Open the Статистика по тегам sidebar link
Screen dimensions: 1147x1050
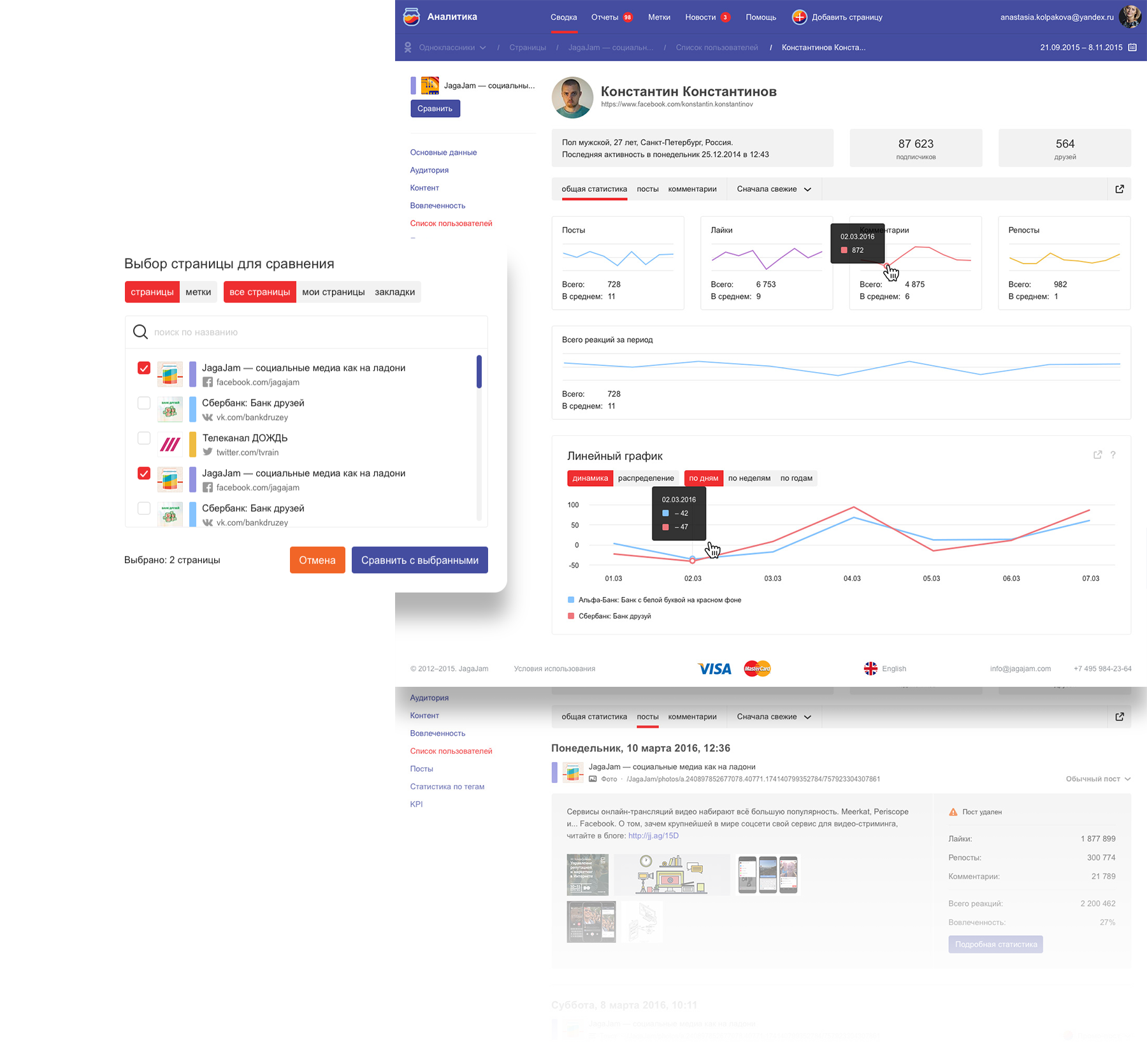coord(447,787)
